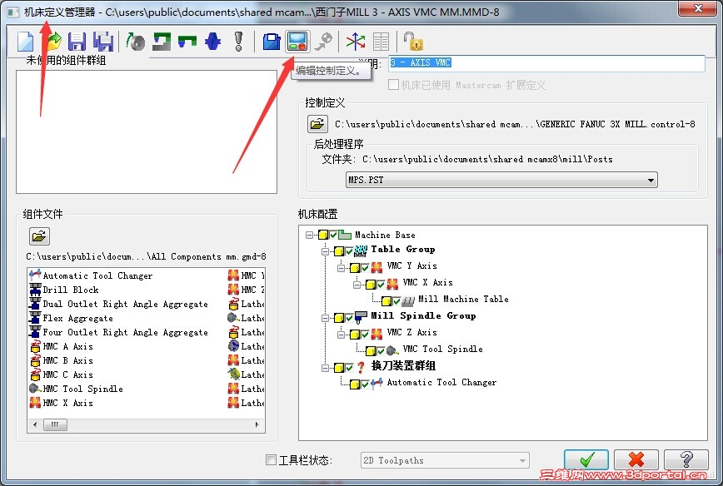Viewport: 723px width, 486px height.
Task: Select Automatic Tool Changer under 换刀装置群组
Action: (441, 382)
